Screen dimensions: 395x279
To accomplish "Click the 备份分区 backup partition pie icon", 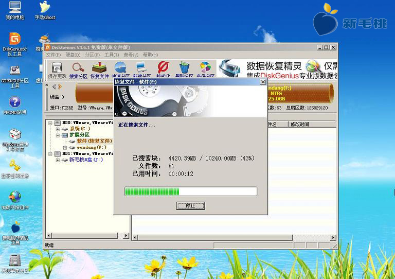I will [206, 69].
